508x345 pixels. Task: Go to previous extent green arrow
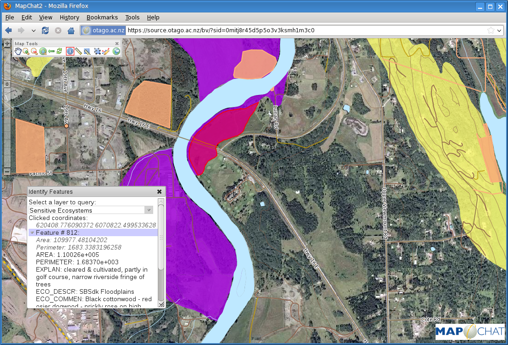click(x=51, y=51)
